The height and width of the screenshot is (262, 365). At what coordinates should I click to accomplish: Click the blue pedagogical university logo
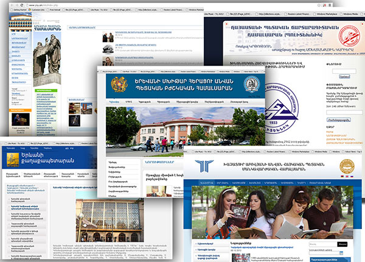coord(204,166)
